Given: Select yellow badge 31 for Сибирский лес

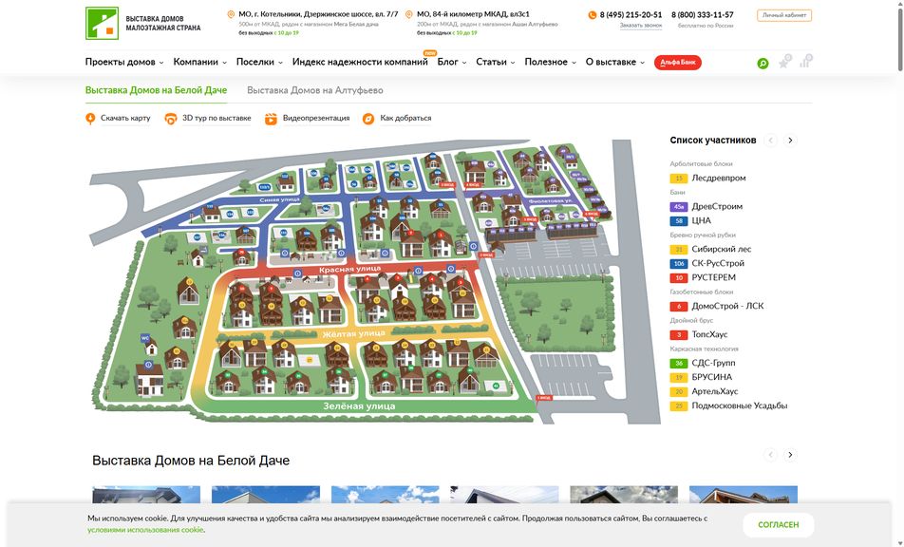Looking at the screenshot, I should [679, 250].
